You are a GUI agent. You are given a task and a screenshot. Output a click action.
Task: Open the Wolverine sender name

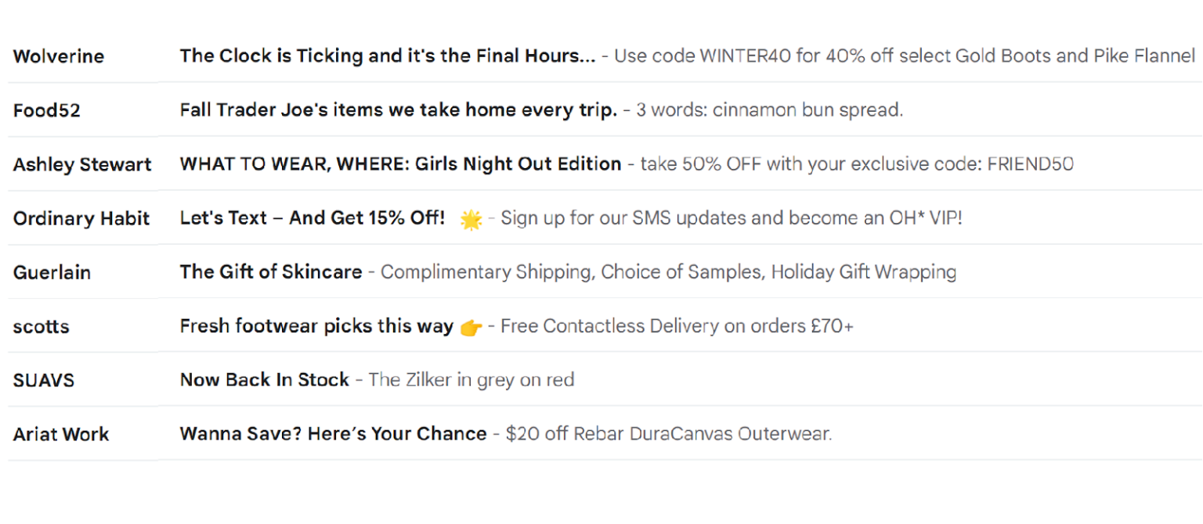[x=59, y=56]
